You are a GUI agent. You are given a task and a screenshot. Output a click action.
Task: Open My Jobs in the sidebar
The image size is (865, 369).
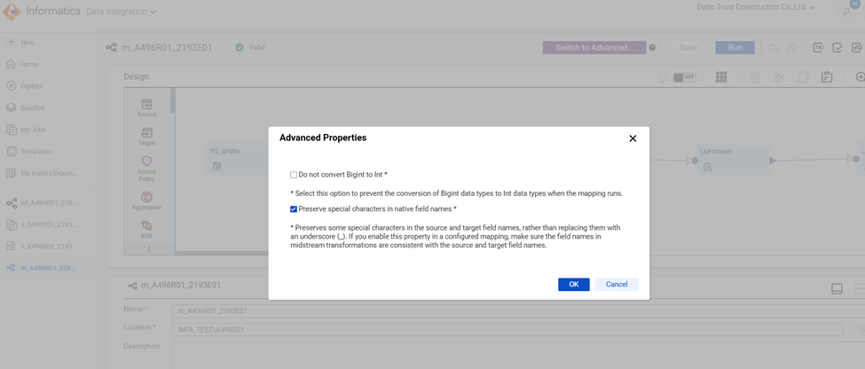click(x=27, y=130)
